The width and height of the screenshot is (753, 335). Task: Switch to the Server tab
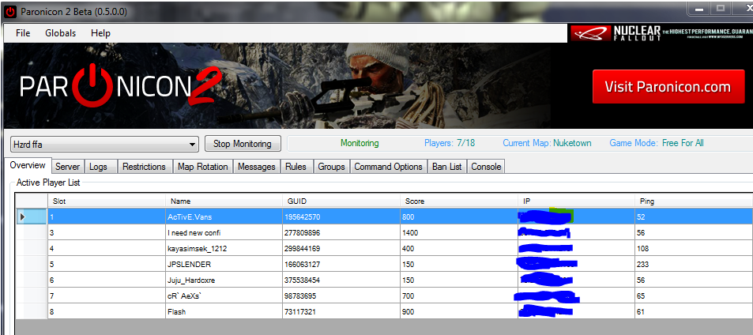[67, 167]
